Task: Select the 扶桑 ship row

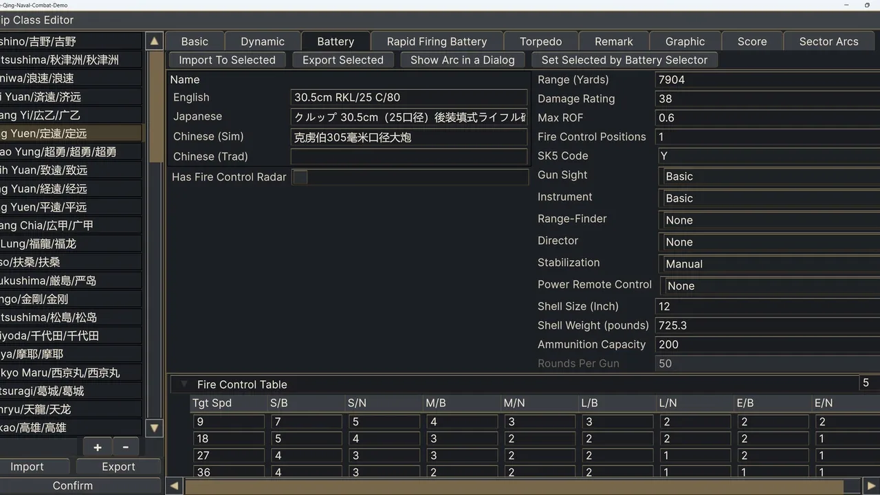Action: (x=71, y=262)
